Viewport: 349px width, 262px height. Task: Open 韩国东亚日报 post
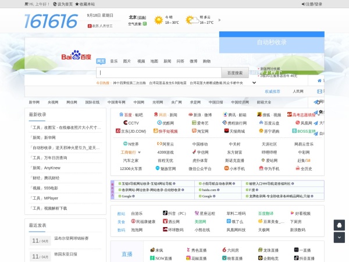66,254
